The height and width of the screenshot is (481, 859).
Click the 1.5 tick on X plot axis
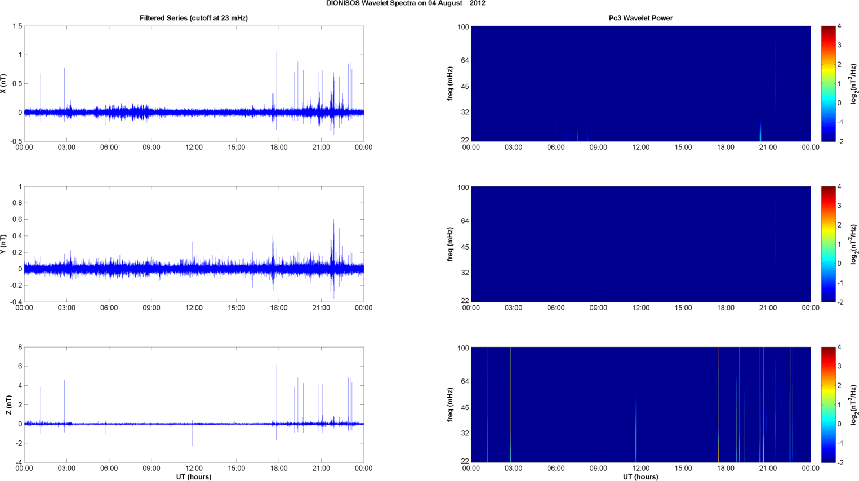click(x=17, y=26)
